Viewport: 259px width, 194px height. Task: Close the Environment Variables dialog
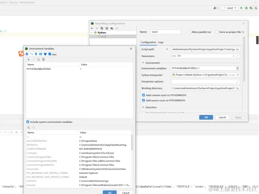[x=131, y=48]
